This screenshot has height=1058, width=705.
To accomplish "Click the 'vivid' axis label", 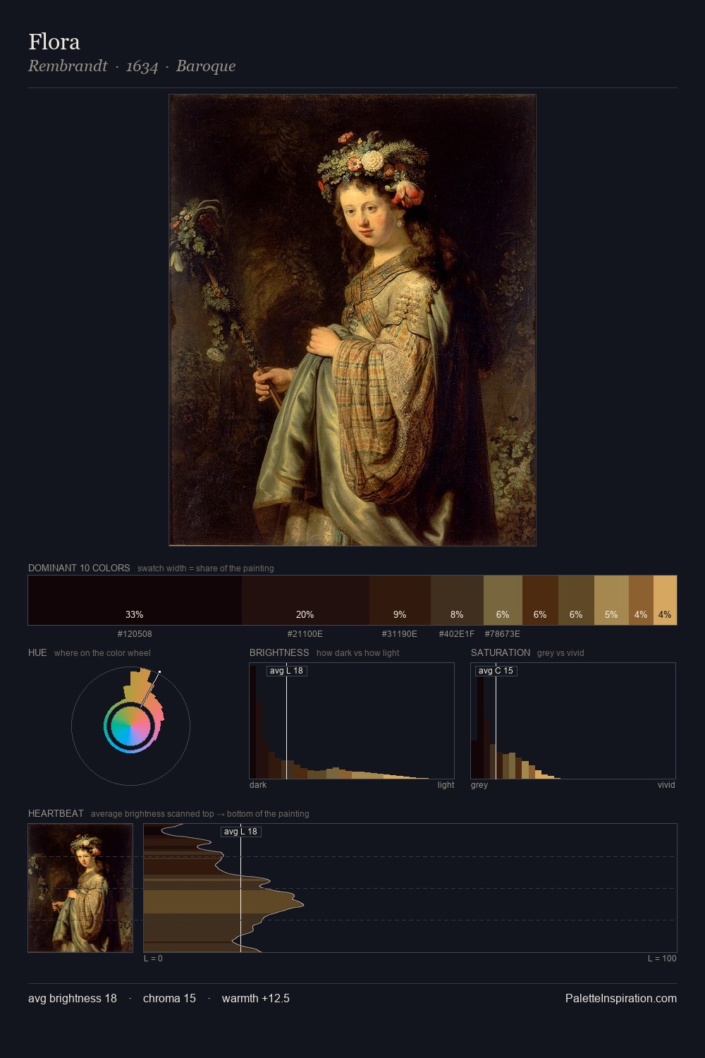I will (666, 785).
